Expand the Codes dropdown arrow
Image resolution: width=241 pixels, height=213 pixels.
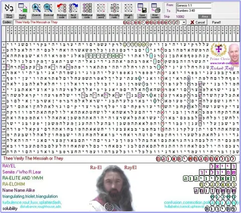pyautogui.click(x=184, y=22)
